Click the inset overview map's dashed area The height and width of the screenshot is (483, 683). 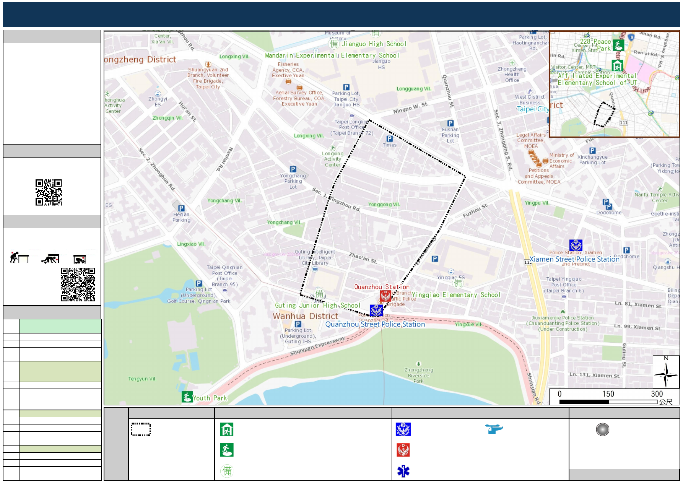click(605, 114)
